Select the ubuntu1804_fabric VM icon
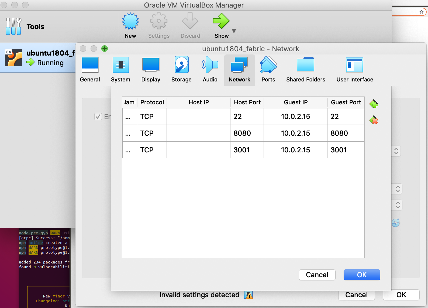428x308 pixels. 13,57
